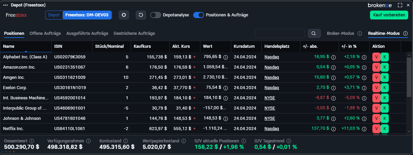The width and height of the screenshot is (413, 155).
Task: Open NYSE link for Int. Business Machines
Action: click(x=270, y=98)
